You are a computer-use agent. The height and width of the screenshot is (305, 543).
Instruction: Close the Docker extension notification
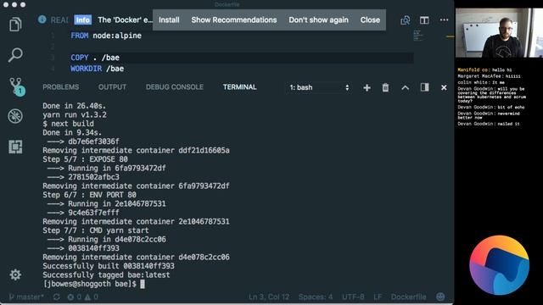pyautogui.click(x=370, y=20)
